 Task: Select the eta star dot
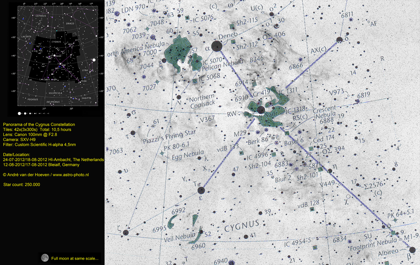click(330, 171)
